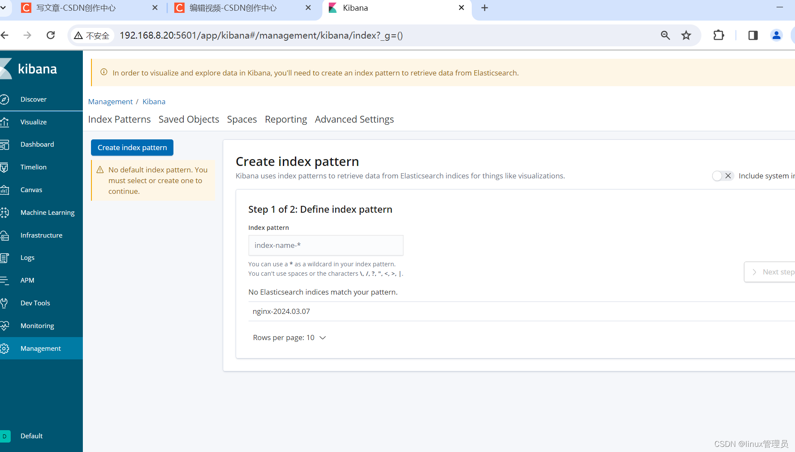Switch to Spaces tab
This screenshot has width=795, height=452.
(242, 119)
